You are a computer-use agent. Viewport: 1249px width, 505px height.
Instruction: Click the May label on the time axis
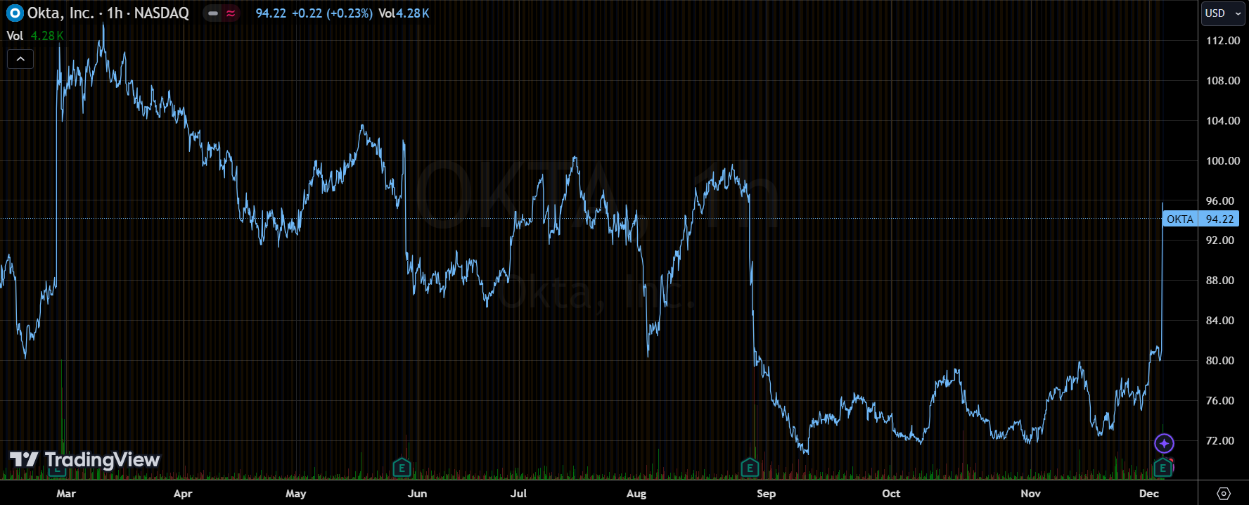(296, 494)
